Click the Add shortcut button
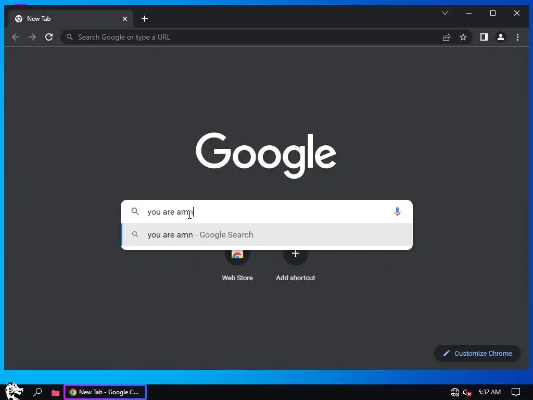Screen dimensions: 533x400 coord(296,265)
